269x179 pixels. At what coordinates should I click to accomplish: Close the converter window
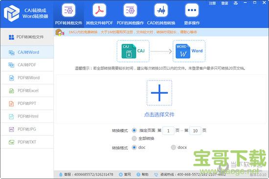coord(265,2)
